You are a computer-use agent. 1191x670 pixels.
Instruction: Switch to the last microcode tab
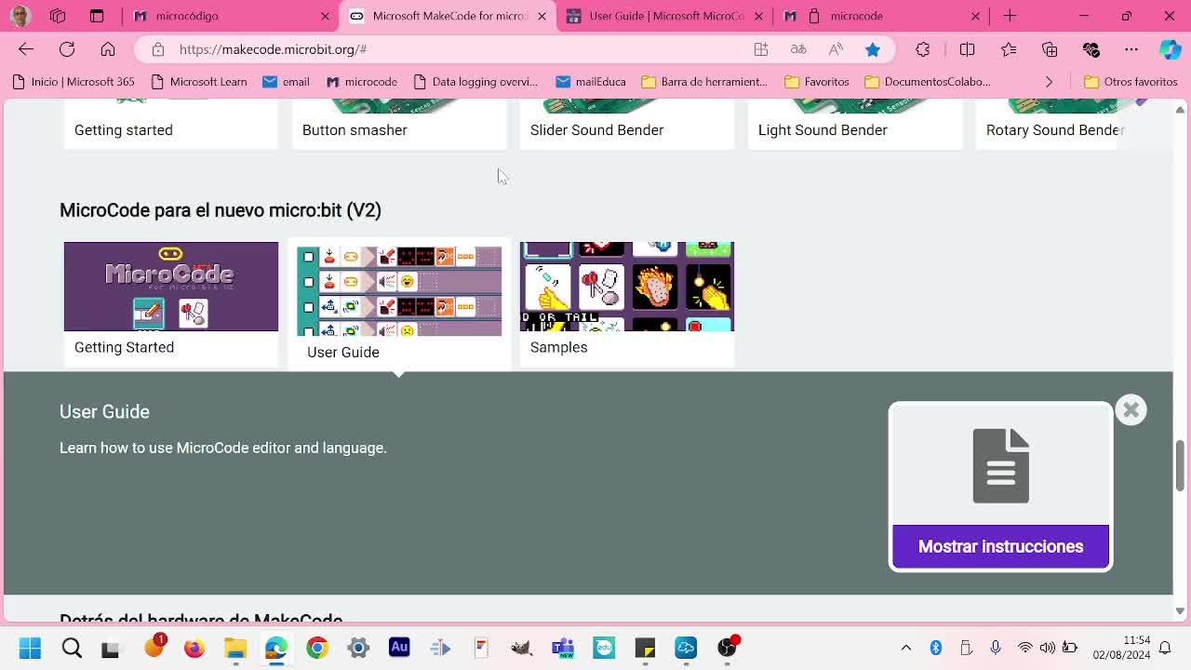pyautogui.click(x=882, y=16)
